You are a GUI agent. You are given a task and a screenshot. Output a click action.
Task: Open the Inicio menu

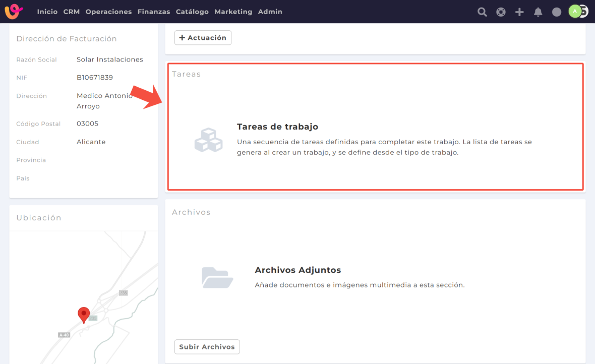click(x=47, y=12)
